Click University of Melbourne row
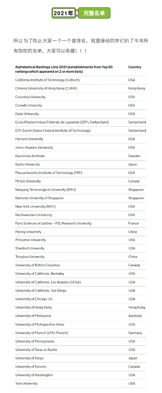The height and width of the screenshot is (393, 162). [x=80, y=316]
